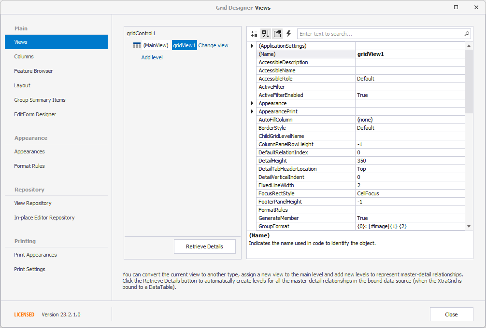486x328 pixels.
Task: Select the AccessibleName property row
Action: coord(361,70)
